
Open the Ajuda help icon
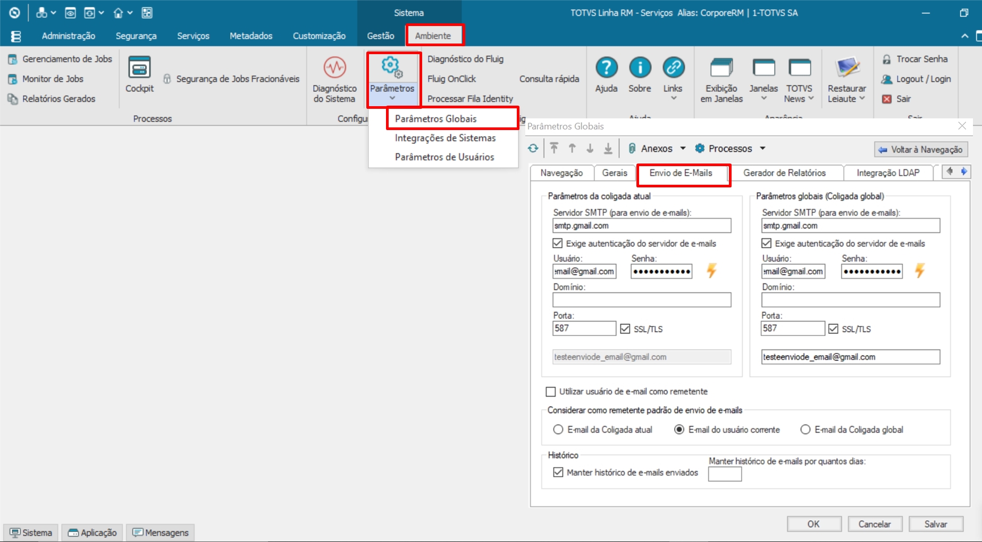tap(606, 67)
